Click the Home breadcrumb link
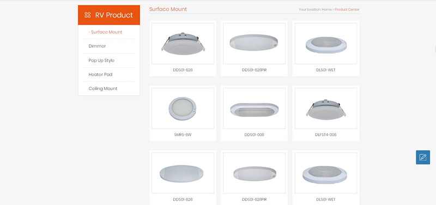Image resolution: width=436 pixels, height=205 pixels. [x=326, y=9]
